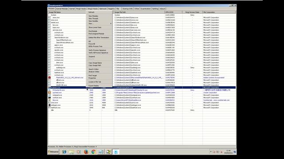This screenshot has height=159, width=284.
Task: Launch Windows Media Player from the taskbar
Action: (x=79, y=152)
